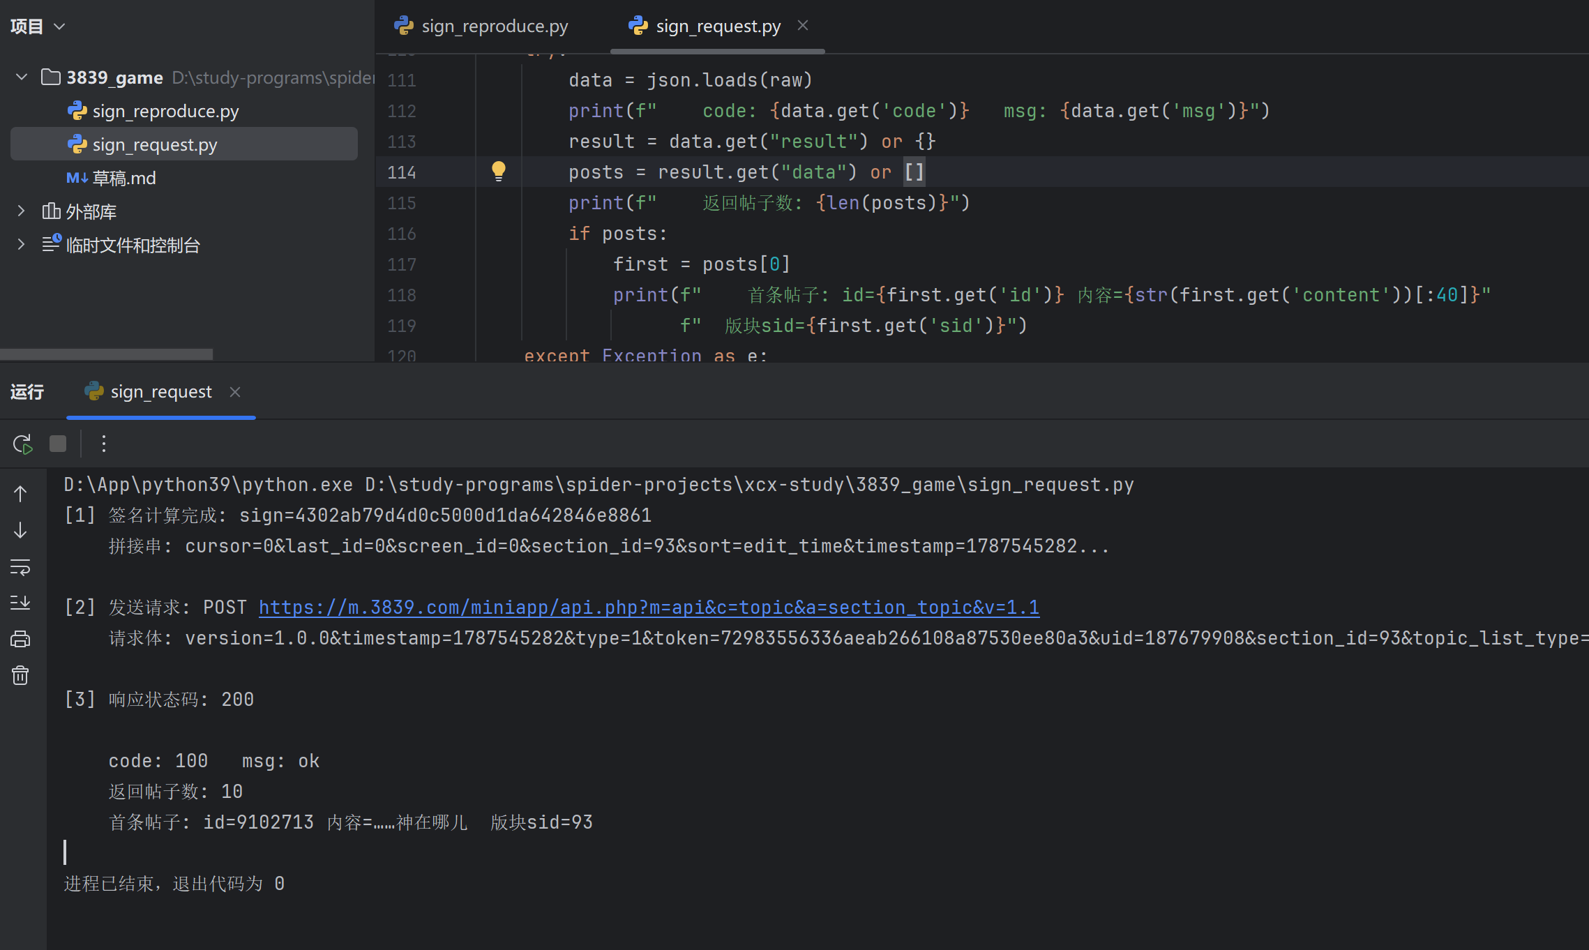Image resolution: width=1589 pixels, height=950 pixels.
Task: Click the 临时文件和控制台 scratches icon
Action: (x=52, y=243)
